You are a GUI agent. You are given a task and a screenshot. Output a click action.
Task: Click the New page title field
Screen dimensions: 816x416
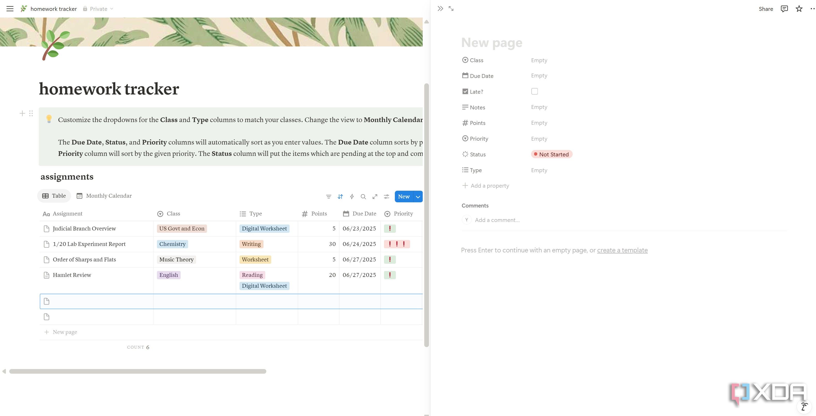[x=492, y=43]
